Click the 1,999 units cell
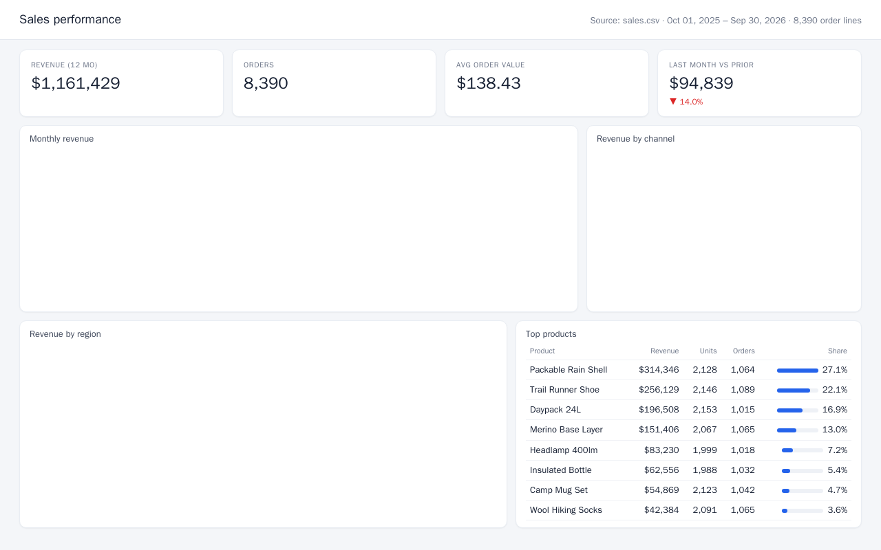This screenshot has height=550, width=881. 705,450
